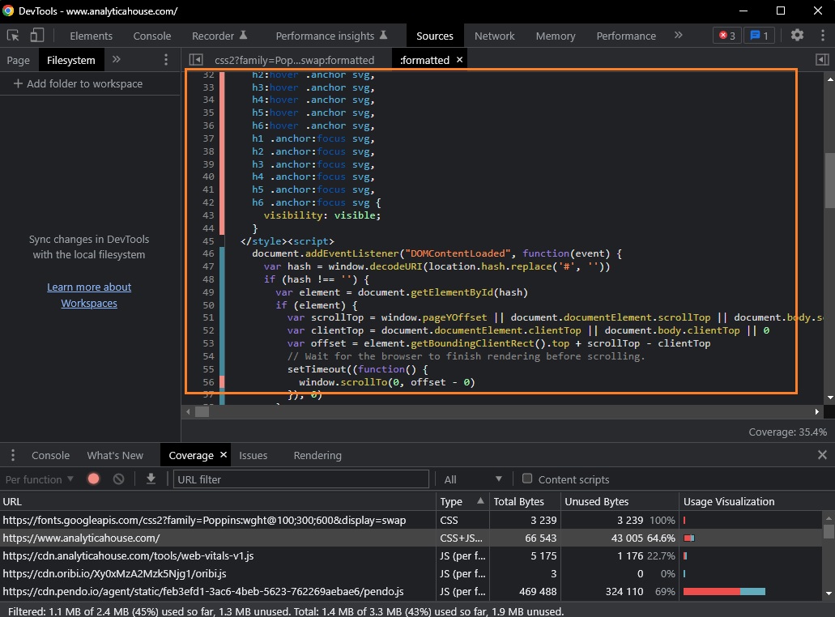Click the URL filter input field

[301, 479]
